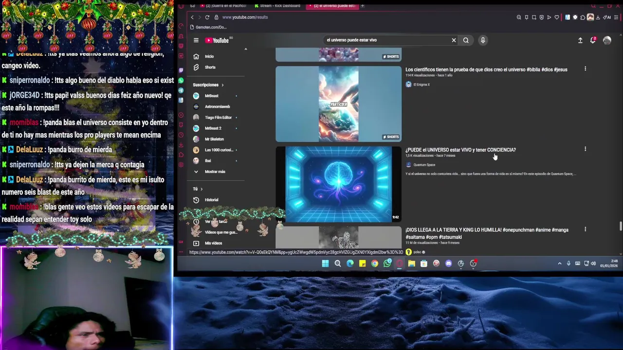The height and width of the screenshot is (350, 623).
Task: Open Telegram in the Opera sidebar
Action: coord(181,90)
